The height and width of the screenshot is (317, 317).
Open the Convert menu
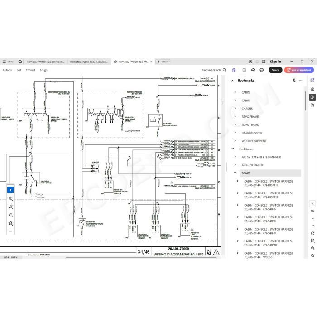30,70
